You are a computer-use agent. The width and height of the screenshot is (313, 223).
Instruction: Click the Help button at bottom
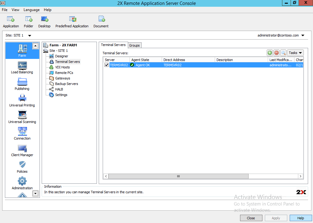[301, 218]
